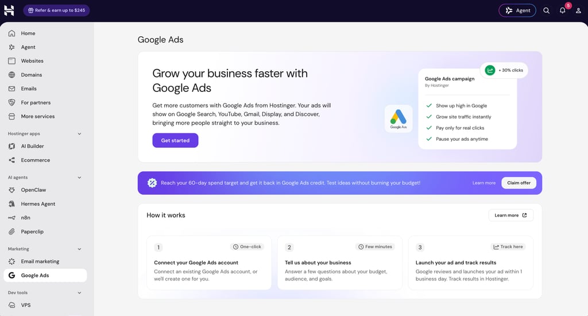Click "Connect your Google Ads account" heading
The image size is (588, 316).
coord(196,263)
